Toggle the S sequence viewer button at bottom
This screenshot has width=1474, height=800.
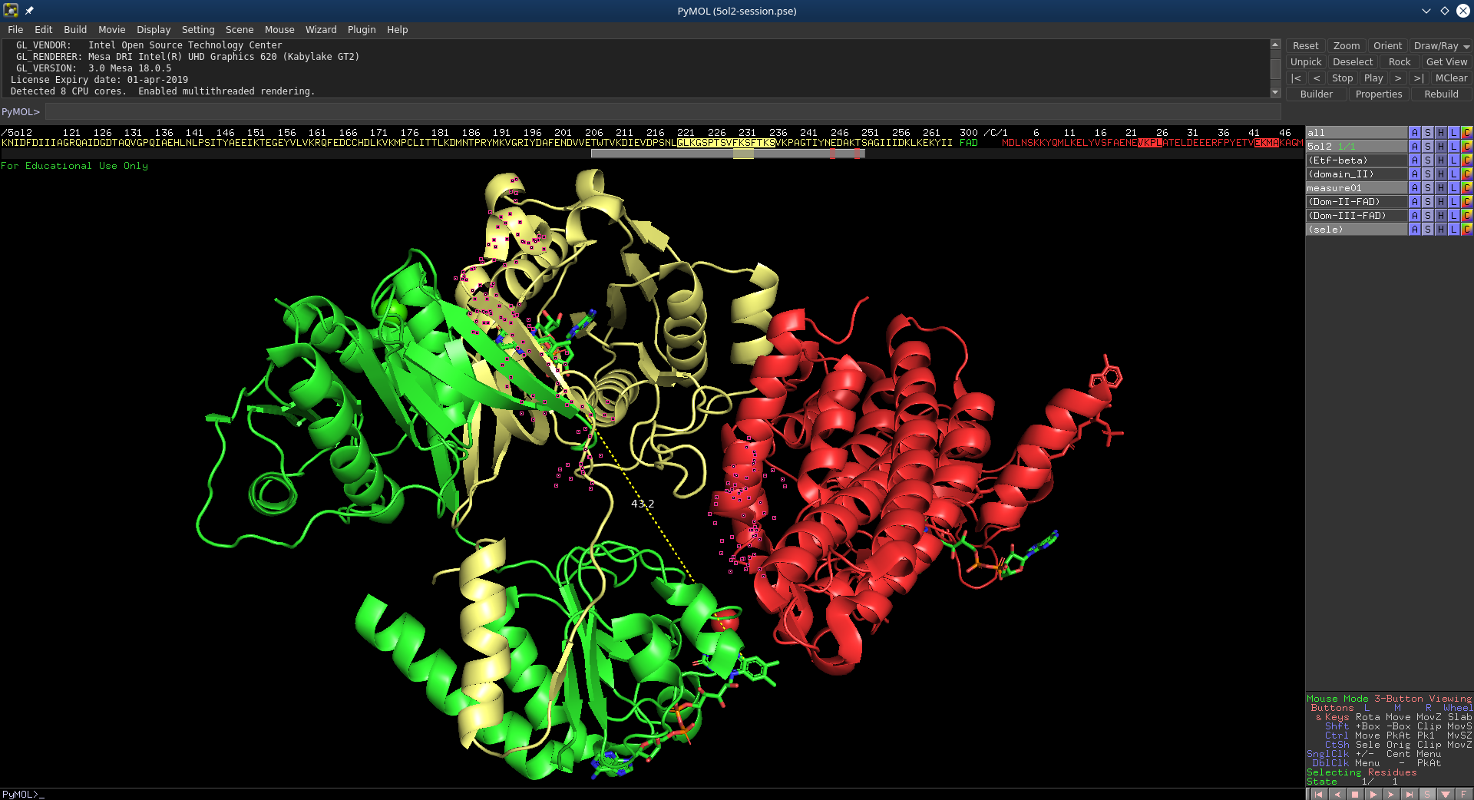(x=1426, y=795)
